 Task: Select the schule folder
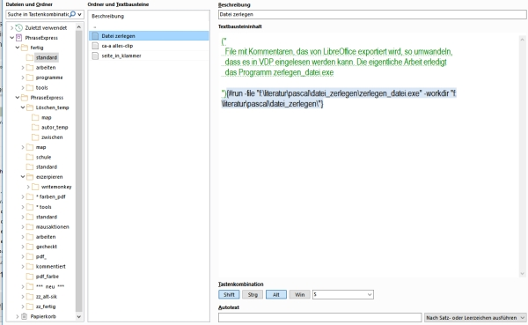(x=43, y=157)
